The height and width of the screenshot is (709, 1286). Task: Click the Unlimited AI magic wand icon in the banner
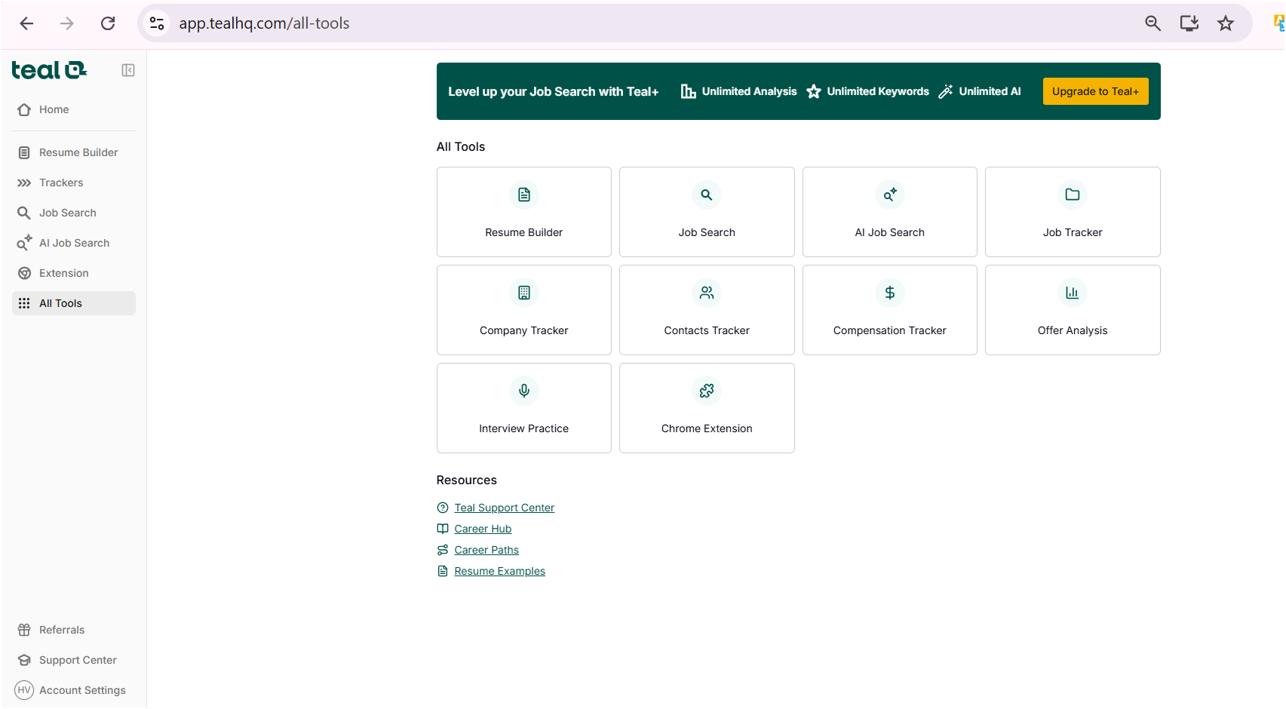pyautogui.click(x=946, y=91)
